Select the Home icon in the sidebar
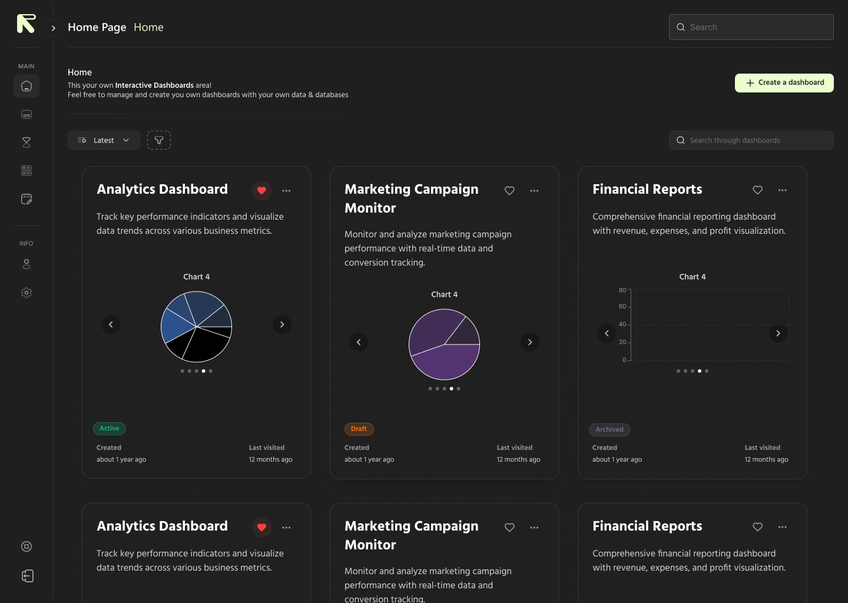The width and height of the screenshot is (848, 603). (26, 86)
